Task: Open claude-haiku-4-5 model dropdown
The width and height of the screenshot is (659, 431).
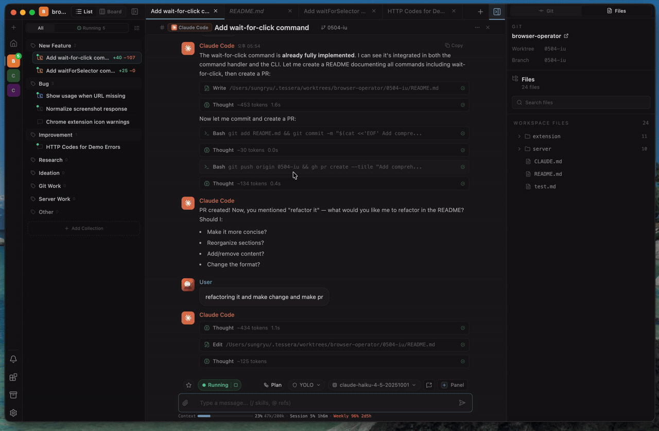Action: tap(374, 385)
